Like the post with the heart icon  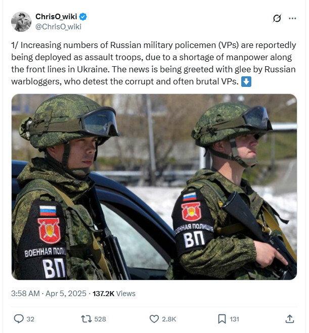(154, 319)
